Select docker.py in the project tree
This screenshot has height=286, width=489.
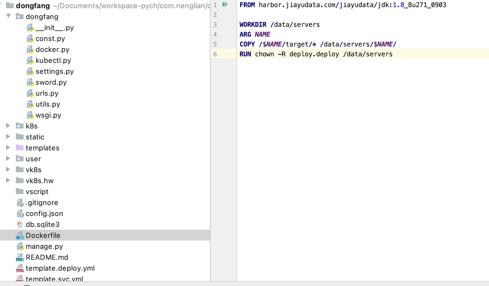coord(105,49)
